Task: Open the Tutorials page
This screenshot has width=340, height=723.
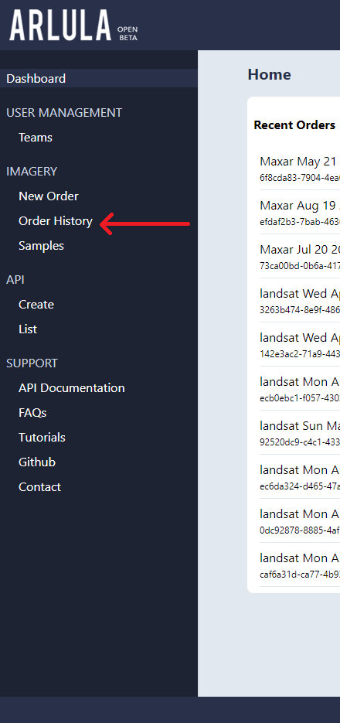Action: click(42, 438)
